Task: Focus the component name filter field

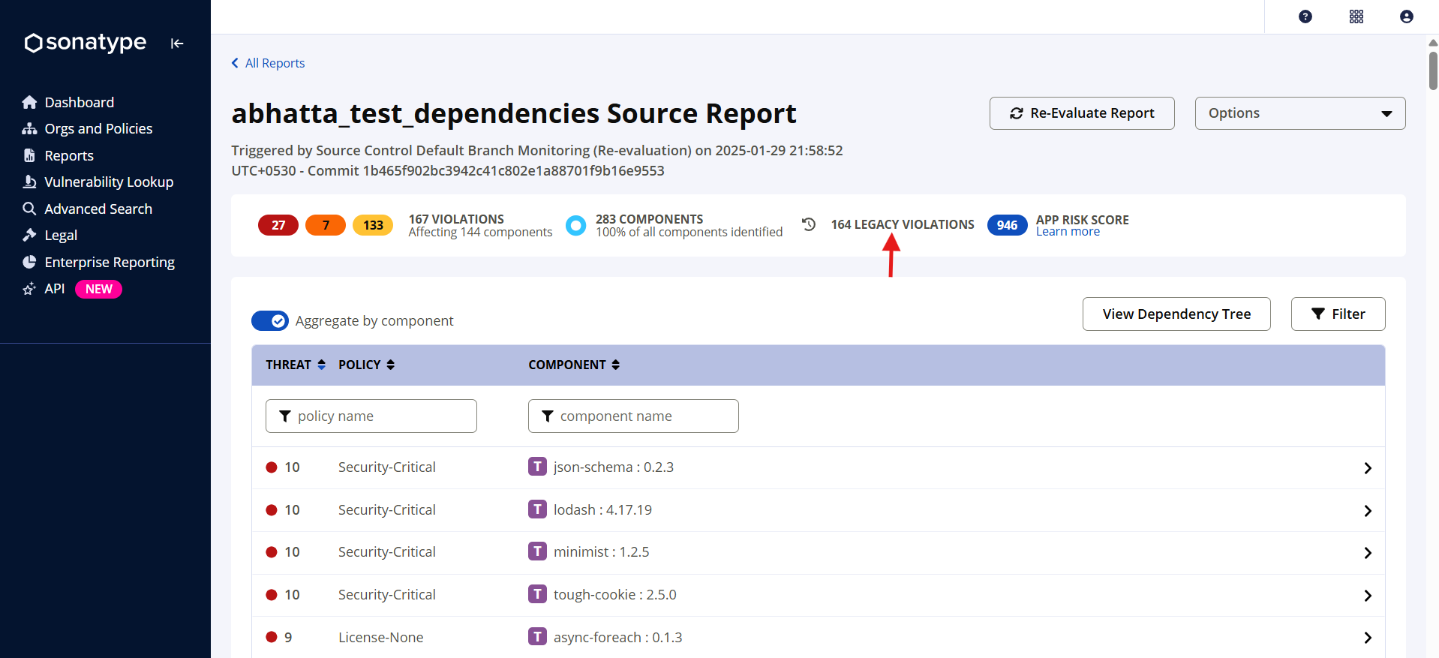Action: (x=633, y=416)
